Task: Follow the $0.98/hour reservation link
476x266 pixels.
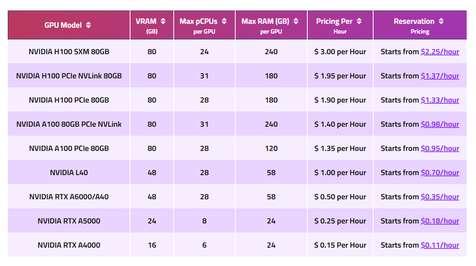Action: point(440,124)
